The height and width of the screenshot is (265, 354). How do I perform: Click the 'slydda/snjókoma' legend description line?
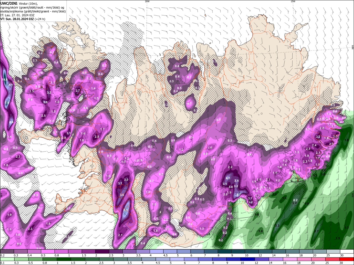[33, 11]
